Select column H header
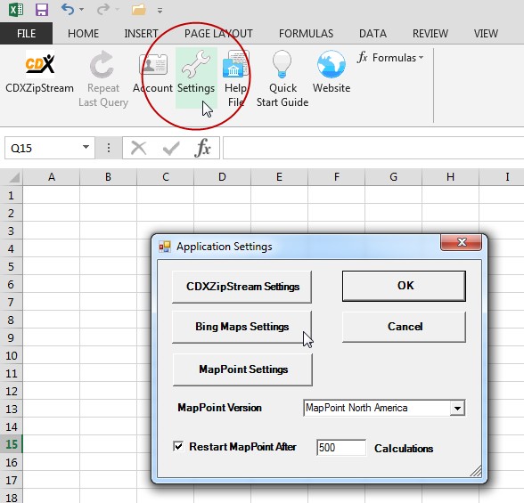This screenshot has height=503, width=524. coord(451,177)
